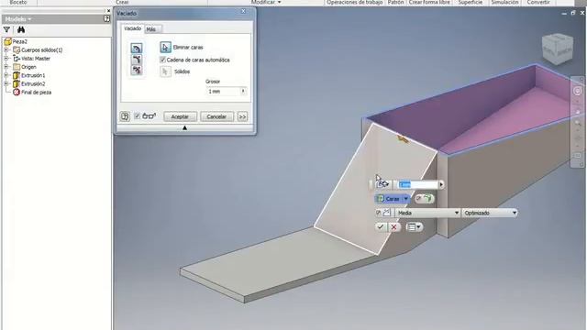Image resolution: width=587 pixels, height=330 pixels.
Task: Open the Vaciado dialog help icon
Action: [x=125, y=116]
